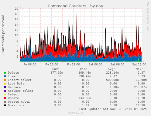Click the 'Load Data' legend label
This screenshot has width=151, height=116.
[x=16, y=84]
